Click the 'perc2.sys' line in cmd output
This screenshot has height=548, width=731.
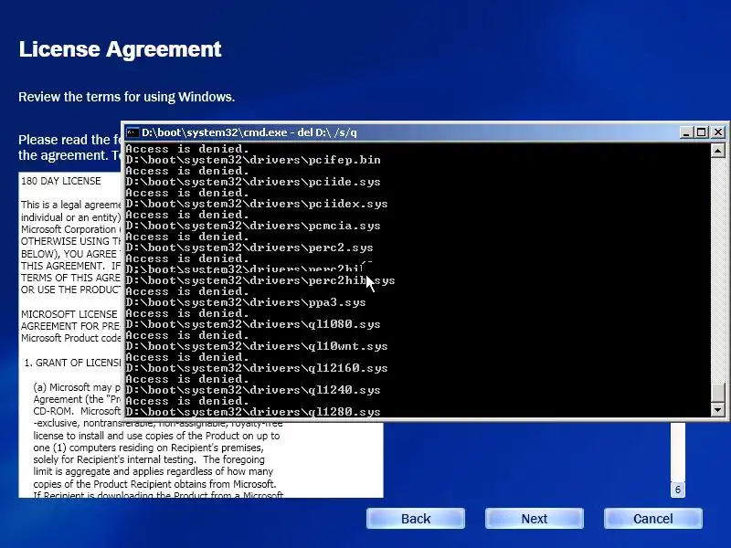point(249,248)
